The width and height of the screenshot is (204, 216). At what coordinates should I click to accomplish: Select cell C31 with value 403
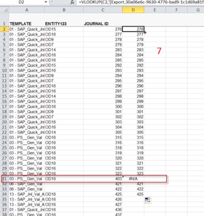(x=103, y=179)
